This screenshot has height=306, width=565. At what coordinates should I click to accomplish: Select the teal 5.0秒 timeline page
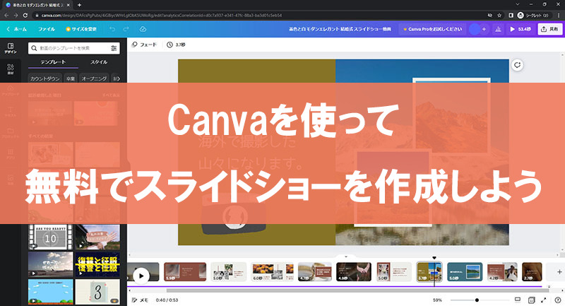(465, 272)
